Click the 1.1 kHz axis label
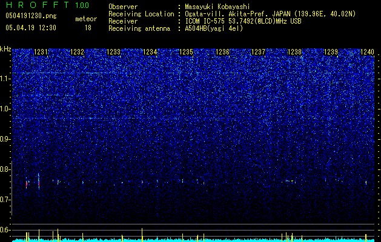Viewport: 381px width, 242px height. 5,79
